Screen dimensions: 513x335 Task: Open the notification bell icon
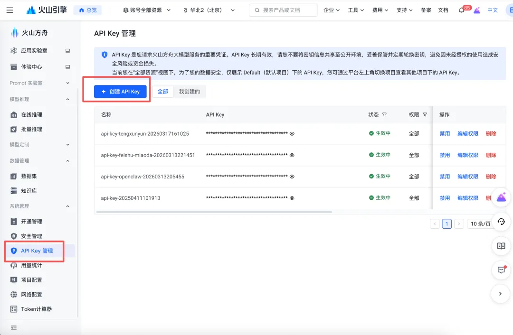(x=461, y=10)
